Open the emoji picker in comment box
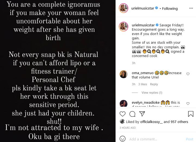Screen dimensions: 196x142 click(122, 139)
